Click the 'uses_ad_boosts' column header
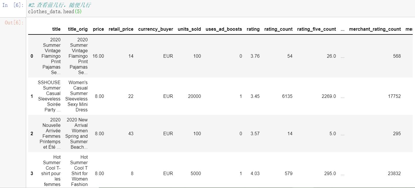415x188 pixels. tap(224, 29)
